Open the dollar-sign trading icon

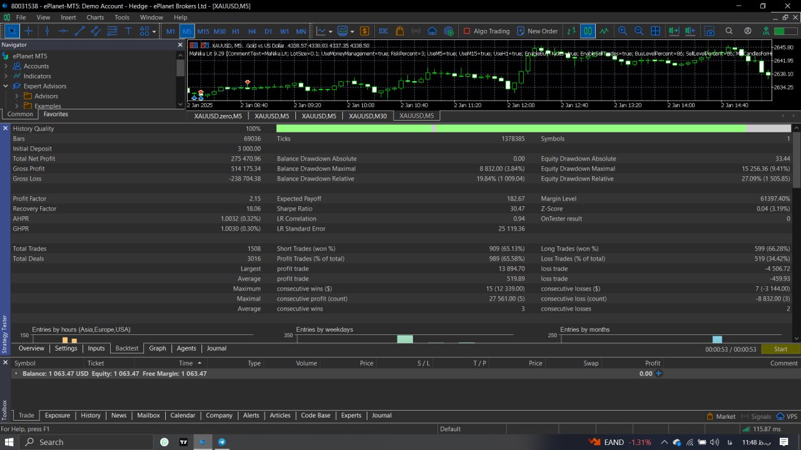click(364, 31)
